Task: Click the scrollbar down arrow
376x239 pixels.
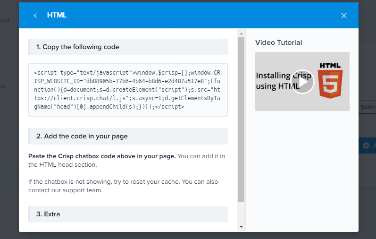Action: 241,227
